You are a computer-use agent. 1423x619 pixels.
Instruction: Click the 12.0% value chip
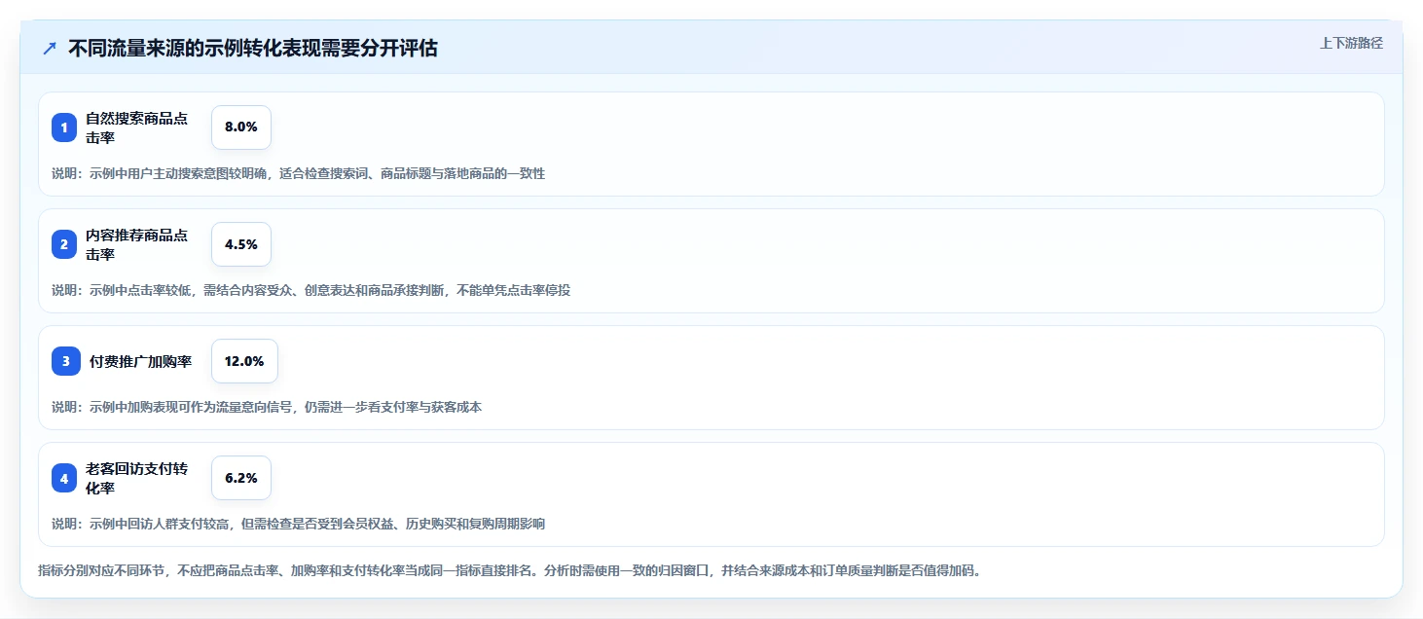pyautogui.click(x=244, y=361)
